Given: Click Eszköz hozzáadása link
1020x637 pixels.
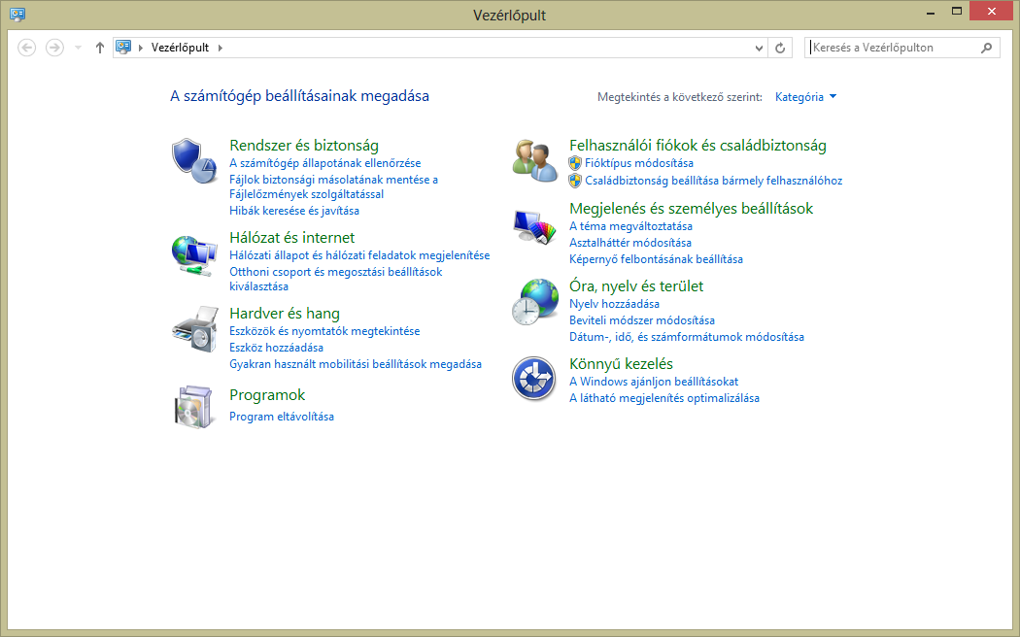Looking at the screenshot, I should coord(277,348).
